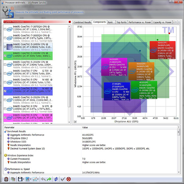Click the Value column header
Image resolution: width=184 pixels, height=184 pixels.
click(129, 127)
